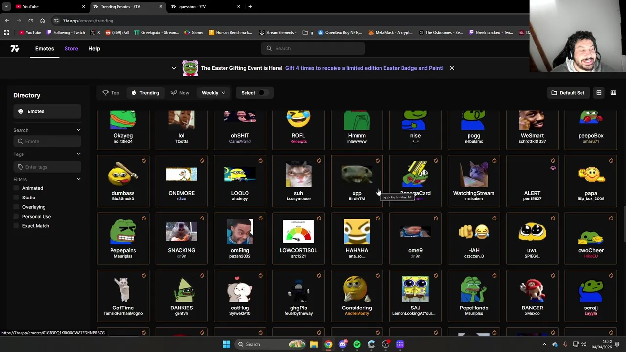Click the flame icon on papa card
This screenshot has height=352, width=626.
point(611,161)
